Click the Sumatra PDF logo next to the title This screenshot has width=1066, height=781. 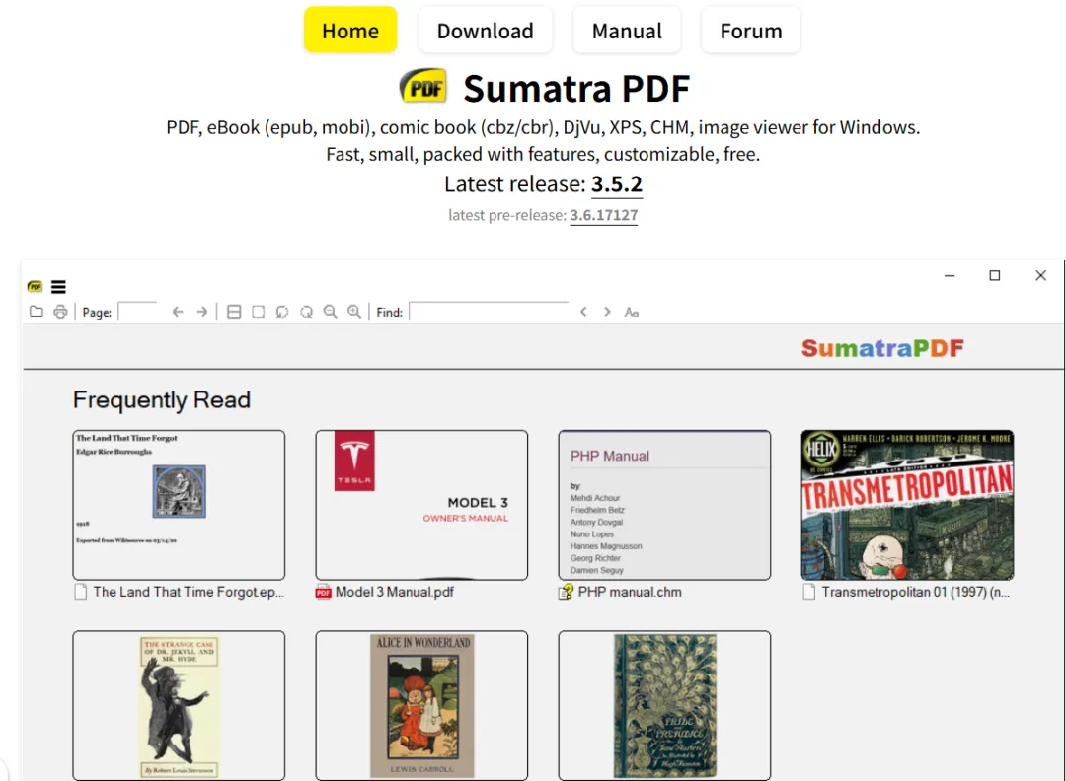coord(422,87)
